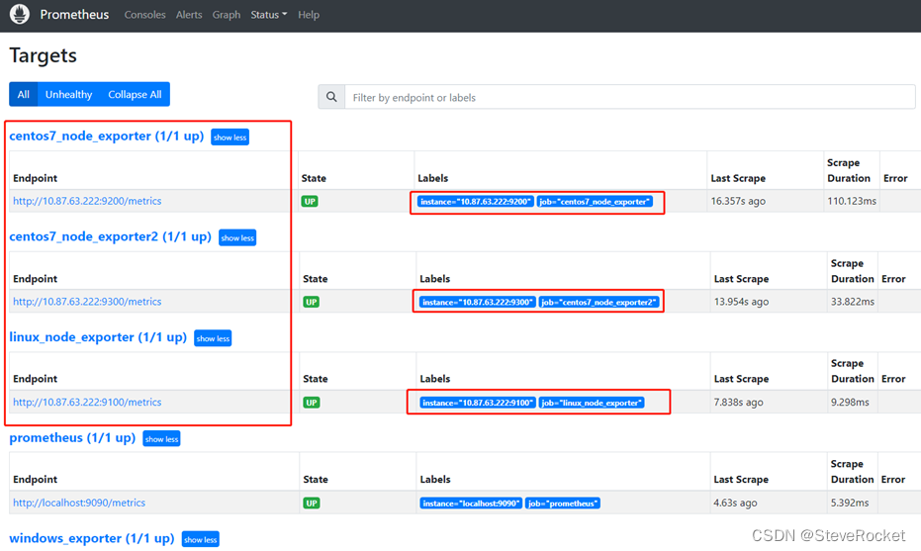The height and width of the screenshot is (551, 921).
Task: Collapse windows_exporter with show less
Action: click(x=200, y=539)
